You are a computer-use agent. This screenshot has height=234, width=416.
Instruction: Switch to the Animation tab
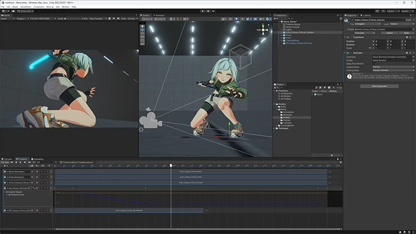38,159
